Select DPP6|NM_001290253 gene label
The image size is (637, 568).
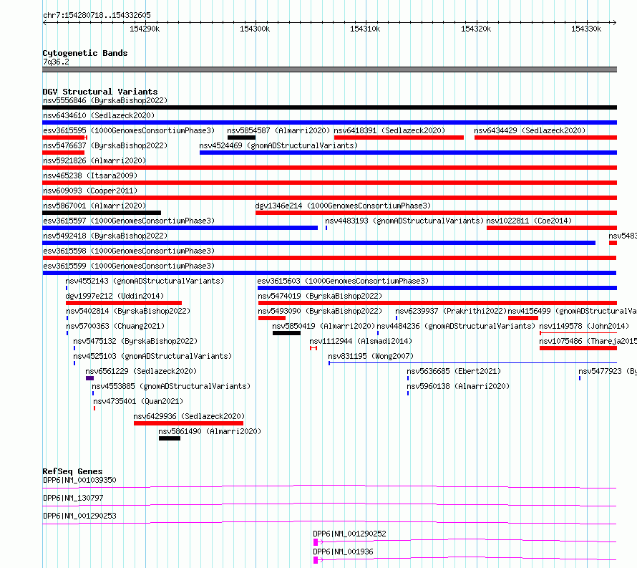pos(79,516)
